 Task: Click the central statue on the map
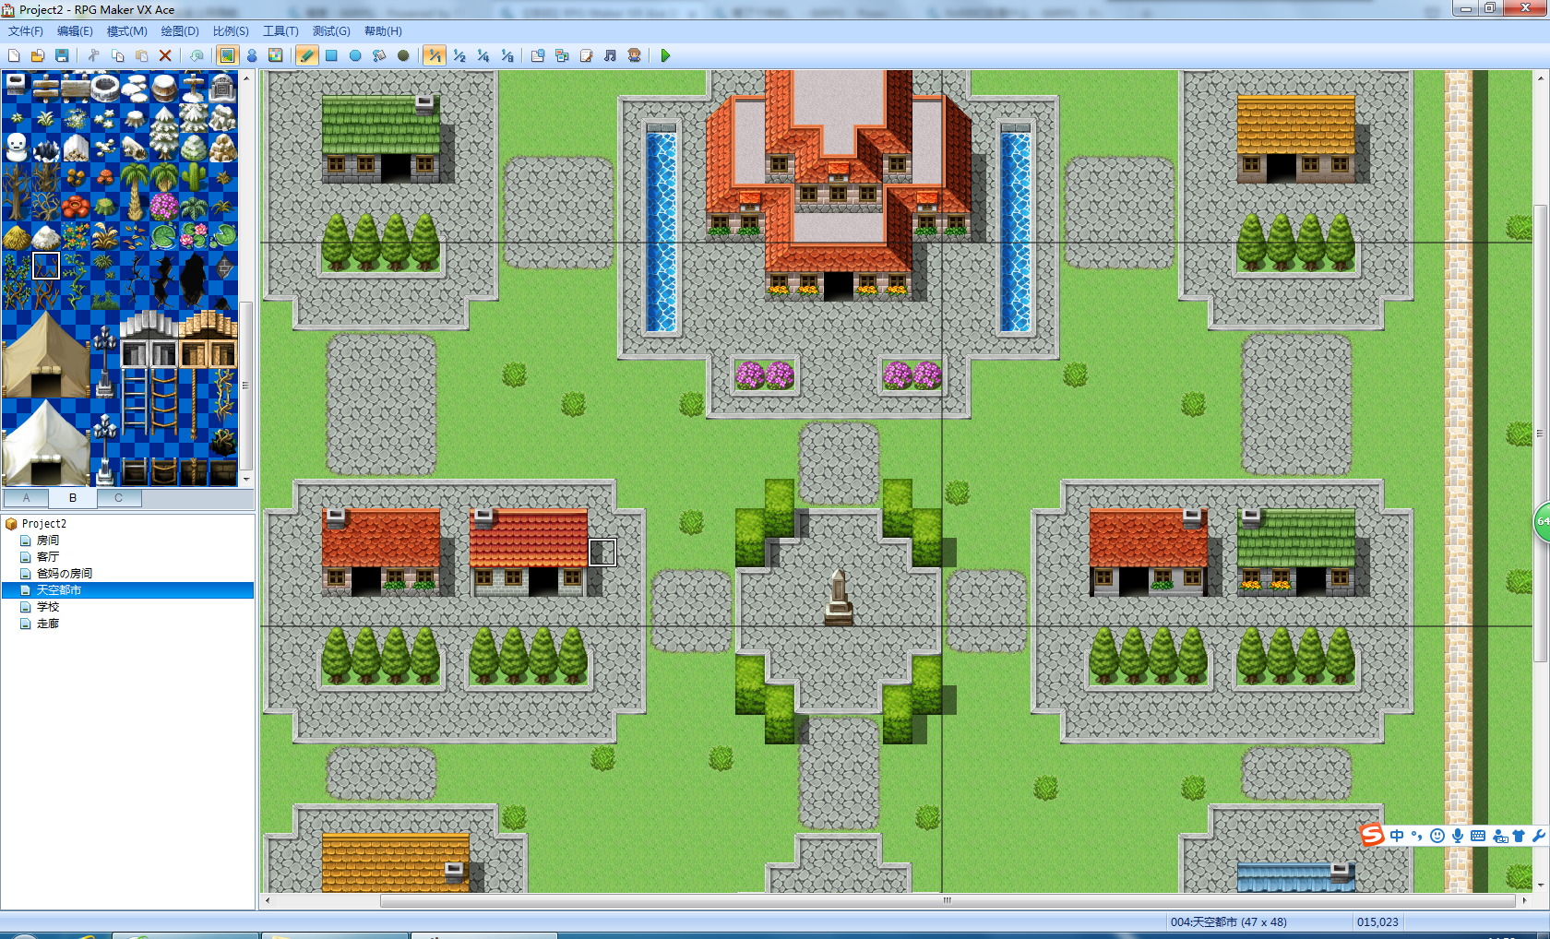[x=838, y=598]
